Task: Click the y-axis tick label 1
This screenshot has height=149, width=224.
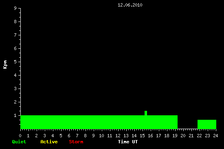Action: pyautogui.click(x=15, y=115)
